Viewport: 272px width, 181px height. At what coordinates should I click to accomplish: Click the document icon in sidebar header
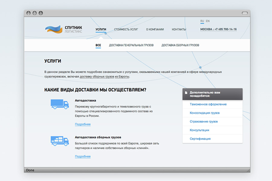186,93
